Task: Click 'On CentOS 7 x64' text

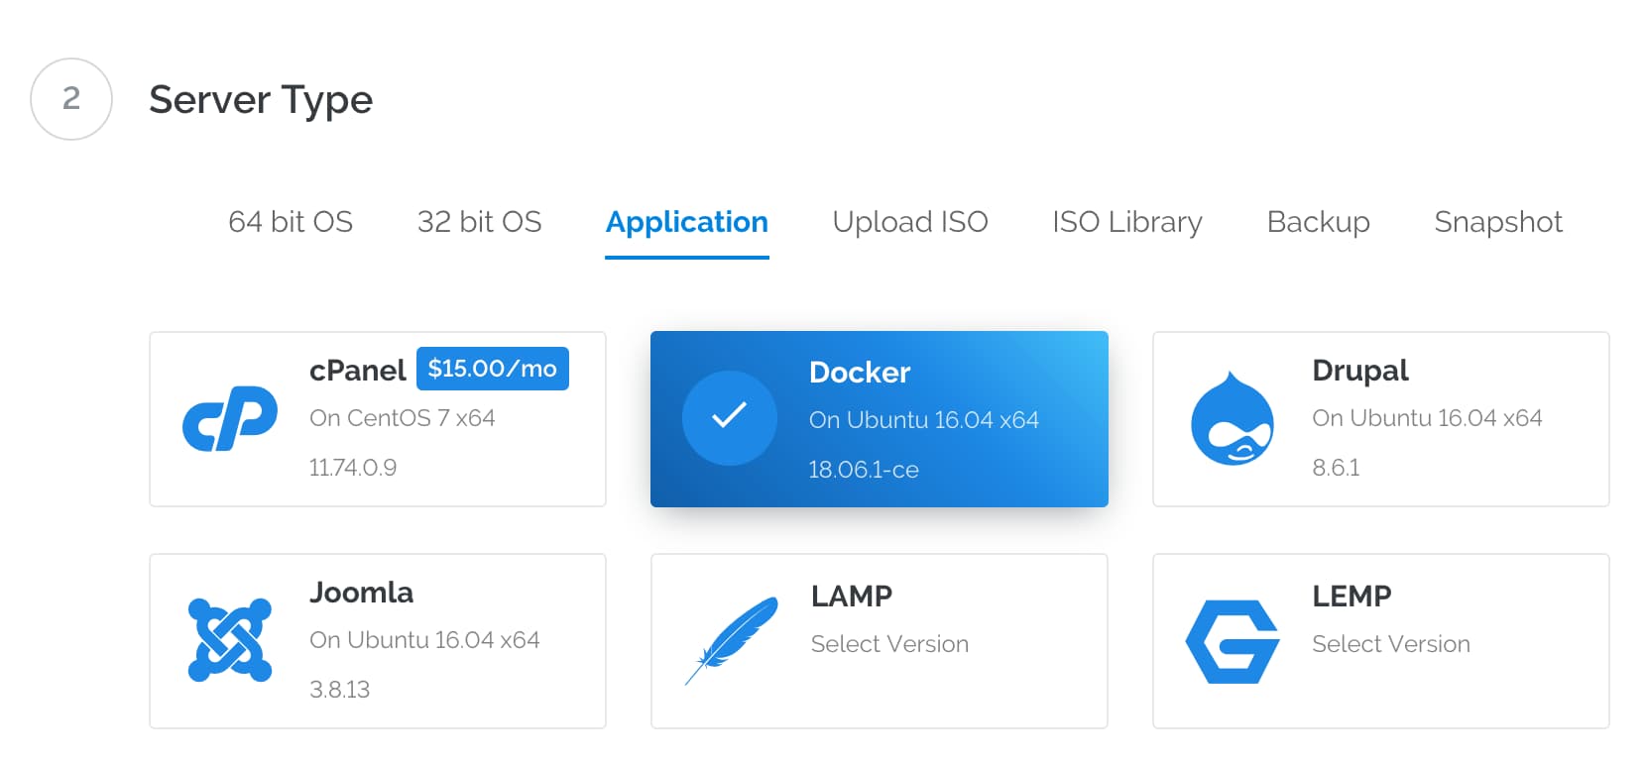Action: click(403, 418)
